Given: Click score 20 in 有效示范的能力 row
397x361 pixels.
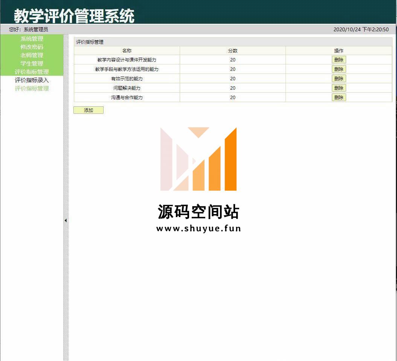Looking at the screenshot, I should 233,78.
